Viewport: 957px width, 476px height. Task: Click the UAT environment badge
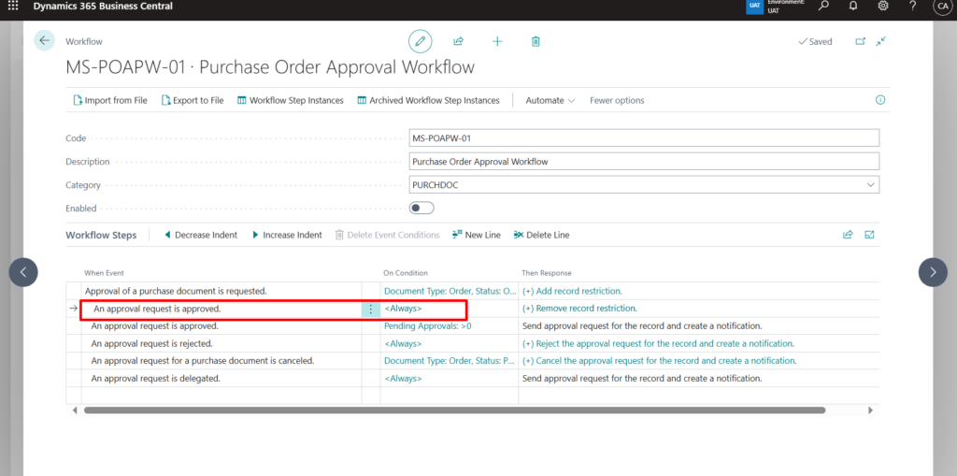click(x=755, y=7)
